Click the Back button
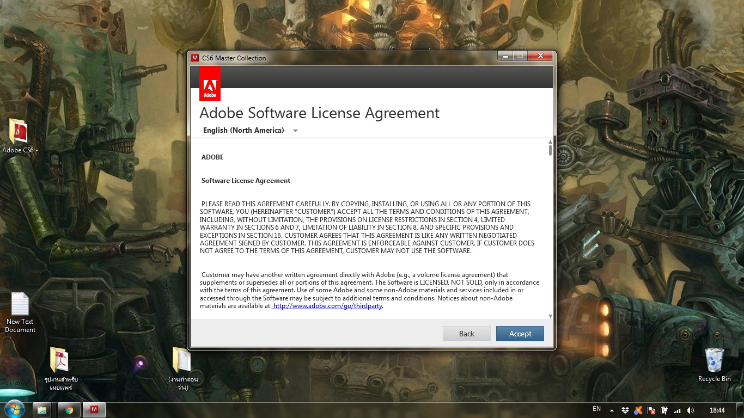This screenshot has width=744, height=418. coord(467,334)
